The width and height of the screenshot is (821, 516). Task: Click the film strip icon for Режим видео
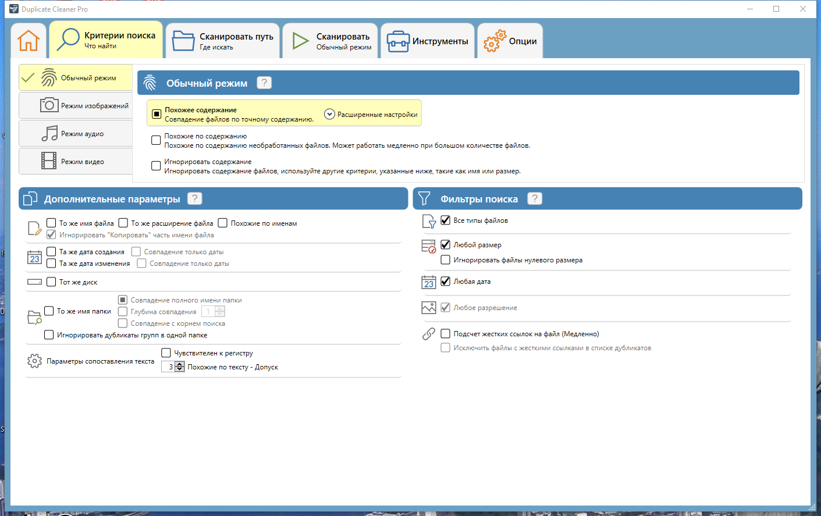(49, 161)
